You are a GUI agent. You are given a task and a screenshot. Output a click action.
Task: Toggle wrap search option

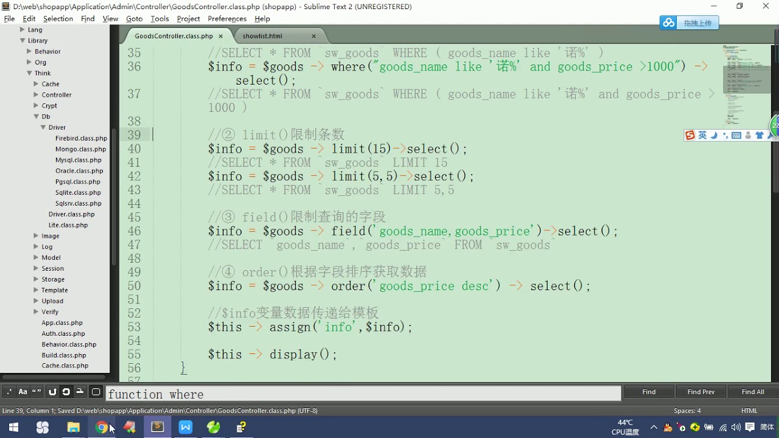point(66,392)
